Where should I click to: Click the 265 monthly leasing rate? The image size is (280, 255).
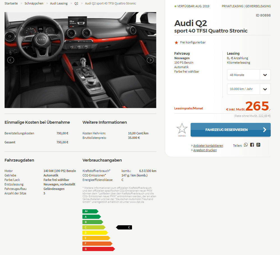[257, 106]
